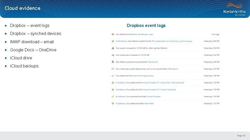Click the 'Yesterday 3:00 PM' timestamp
Viewport: 250px width, 140px height.
211,41
